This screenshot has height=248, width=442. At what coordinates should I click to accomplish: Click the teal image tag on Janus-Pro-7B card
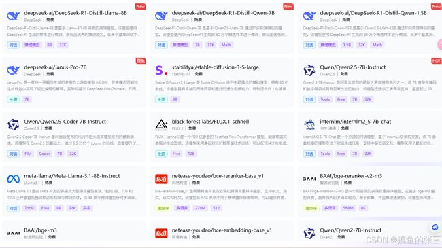click(13, 99)
